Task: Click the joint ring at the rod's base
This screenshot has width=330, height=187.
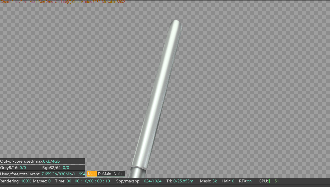Action: coord(138,168)
